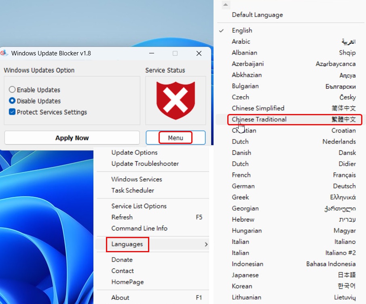The image size is (366, 304).
Task: Close the Windows Update Blocker window
Action: (199, 53)
